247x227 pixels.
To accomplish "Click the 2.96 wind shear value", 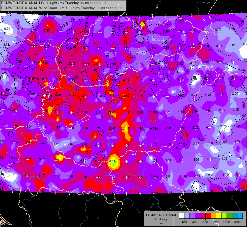I will pos(113,112).
